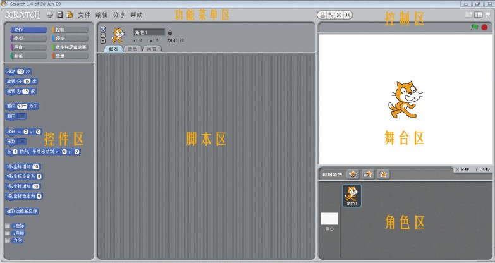The width and height of the screenshot is (495, 263).
Task: Open the 90 direction dropdown in 面向 block
Action: tap(22, 106)
